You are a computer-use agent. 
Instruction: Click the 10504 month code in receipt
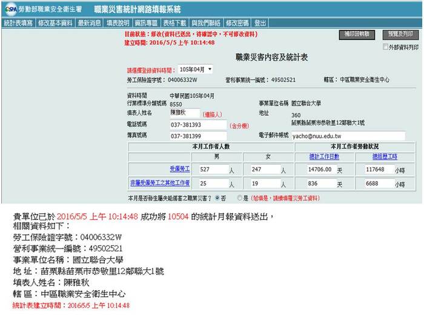[x=178, y=217]
